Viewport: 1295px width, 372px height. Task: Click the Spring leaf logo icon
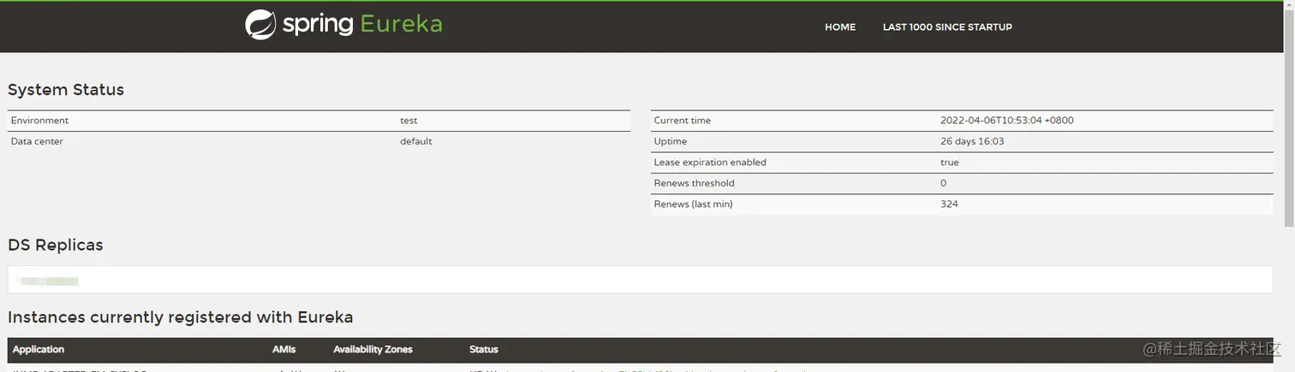click(260, 25)
